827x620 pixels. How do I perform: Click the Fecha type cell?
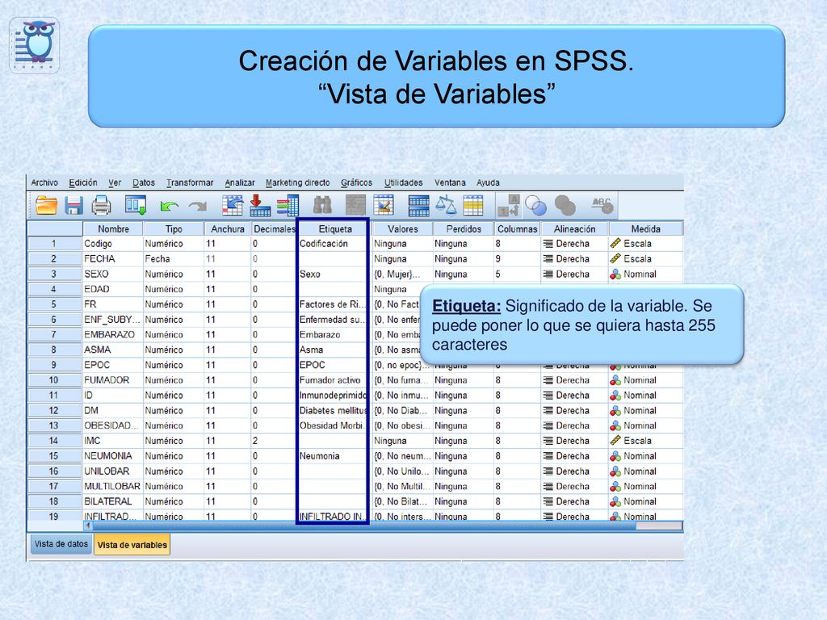pyautogui.click(x=174, y=259)
